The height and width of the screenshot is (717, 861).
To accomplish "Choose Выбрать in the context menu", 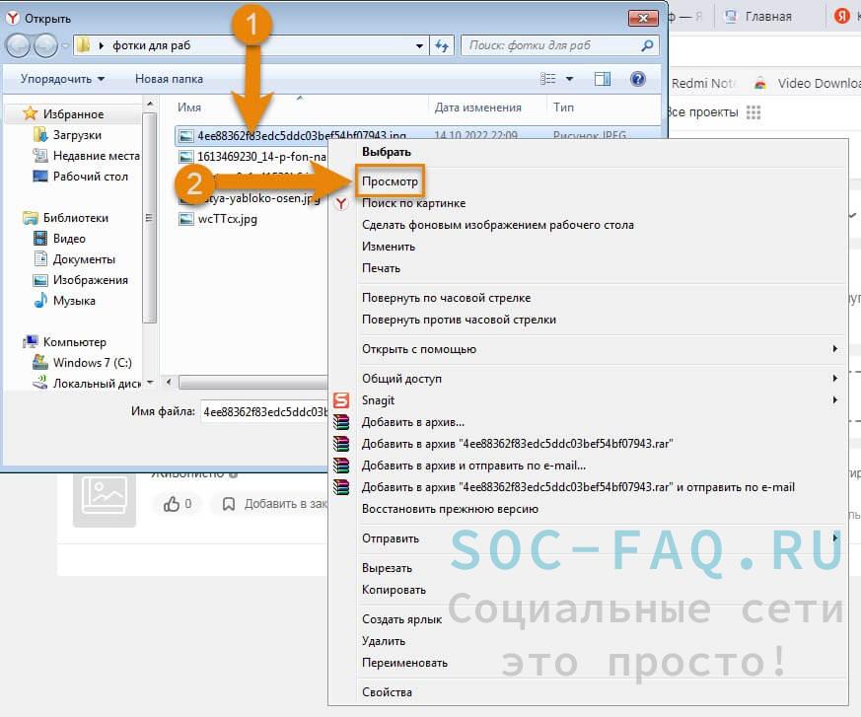I will 386,152.
